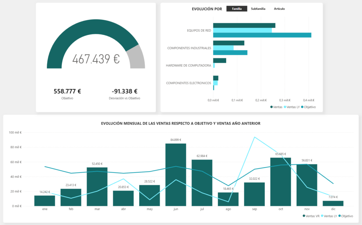Select September's 32.022 € column

coord(254,195)
